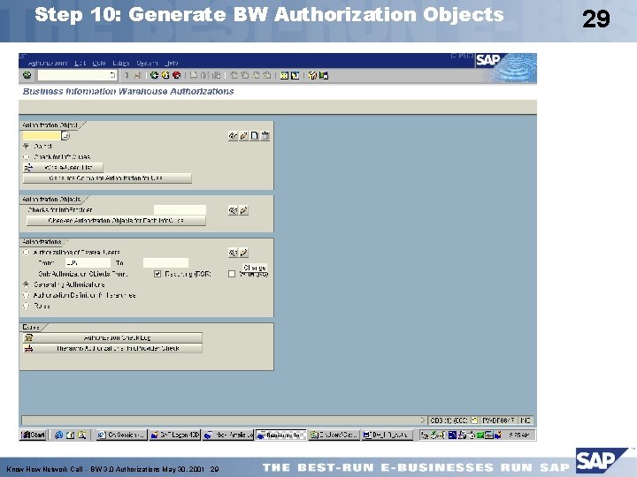Click Change pencil icon in Authorizations box

[x=244, y=253]
